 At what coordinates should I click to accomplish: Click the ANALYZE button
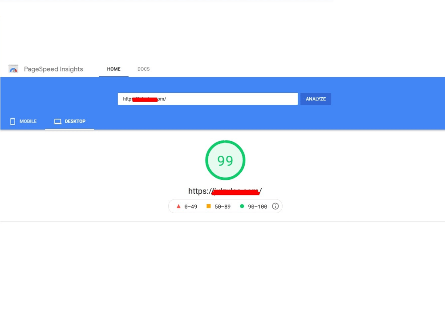[x=316, y=99]
